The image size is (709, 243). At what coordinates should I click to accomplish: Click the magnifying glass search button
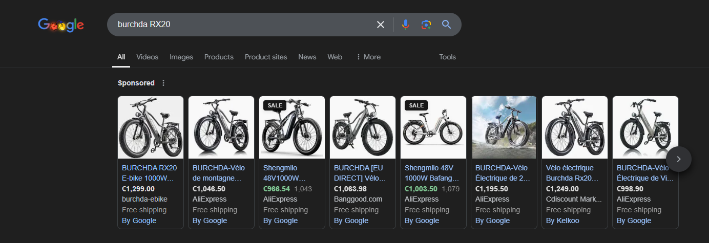tap(447, 25)
